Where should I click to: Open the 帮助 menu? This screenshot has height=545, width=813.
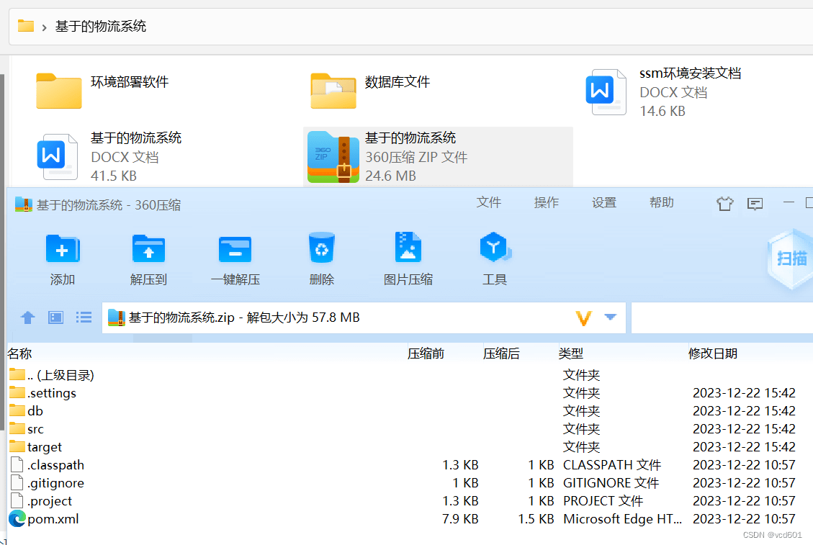[662, 202]
